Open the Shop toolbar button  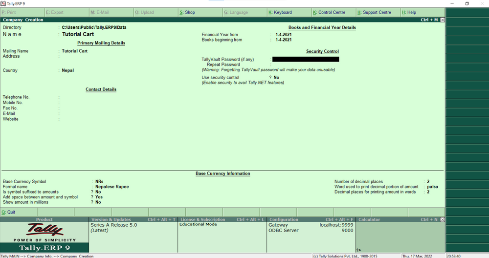coord(200,13)
